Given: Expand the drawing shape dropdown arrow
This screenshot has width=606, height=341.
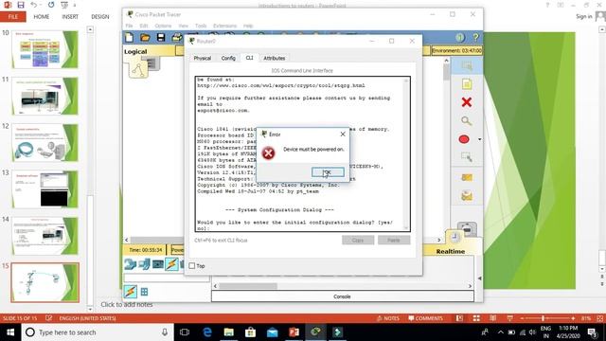Looking at the screenshot, I should (480, 139).
